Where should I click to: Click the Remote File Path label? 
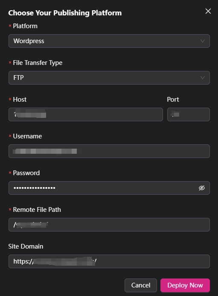coord(37,210)
